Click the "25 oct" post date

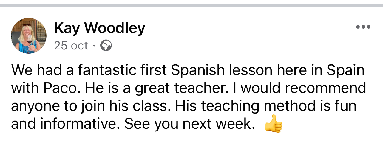(71, 46)
